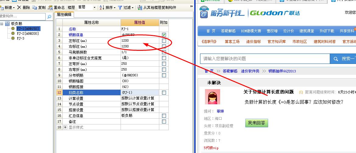356x153 pixels.
Task: Uncheck the 钢筋信息 附加 checkbox
Action: coord(164,35)
